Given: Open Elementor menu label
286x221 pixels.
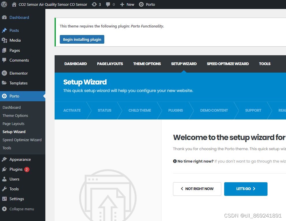Looking at the screenshot, I should coord(18,73).
